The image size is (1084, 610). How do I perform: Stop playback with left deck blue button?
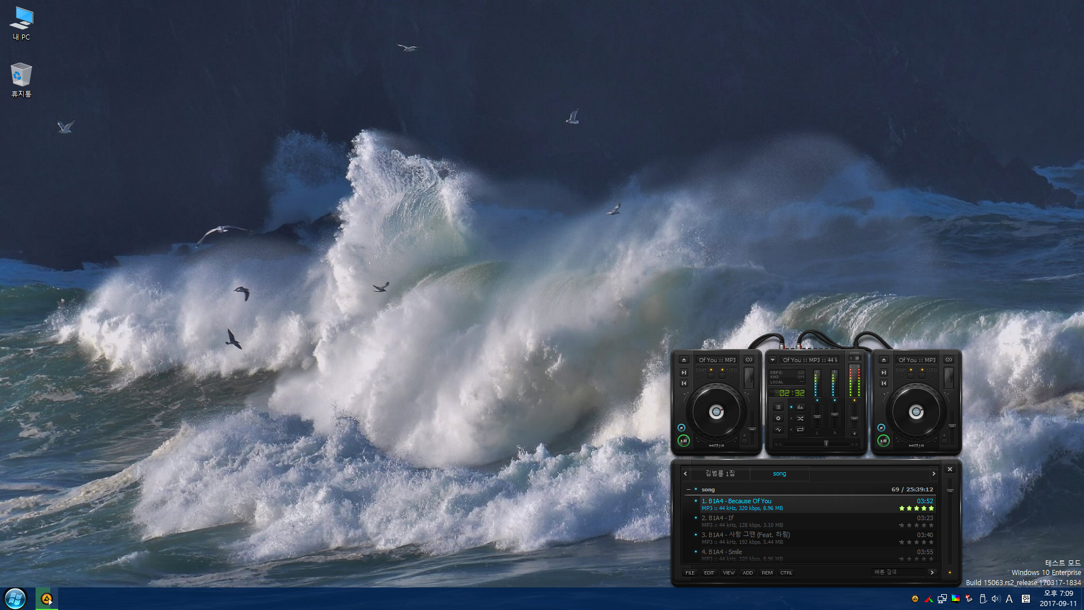pos(681,428)
